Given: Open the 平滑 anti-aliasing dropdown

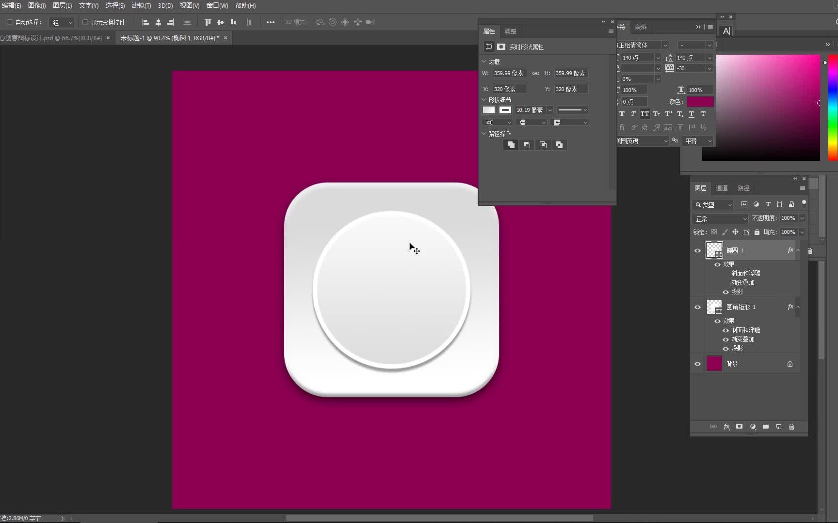Looking at the screenshot, I should tap(698, 141).
